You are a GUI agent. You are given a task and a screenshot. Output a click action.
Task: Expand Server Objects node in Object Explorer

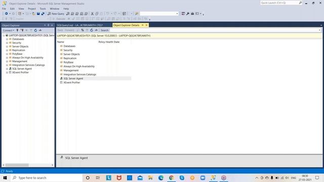(7, 47)
